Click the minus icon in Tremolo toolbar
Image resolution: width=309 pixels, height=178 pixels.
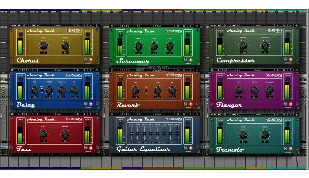(215, 114)
